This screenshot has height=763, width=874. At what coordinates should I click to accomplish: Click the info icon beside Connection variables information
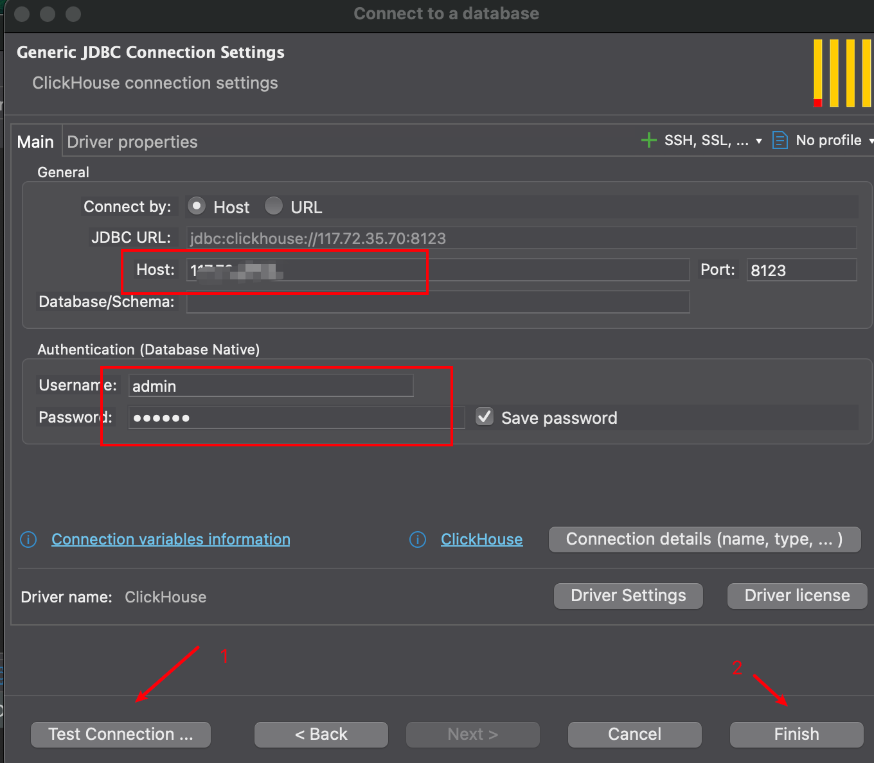pos(28,539)
